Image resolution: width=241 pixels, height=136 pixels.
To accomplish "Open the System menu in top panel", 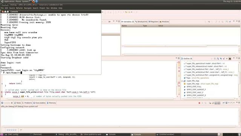I will (25, 2).
